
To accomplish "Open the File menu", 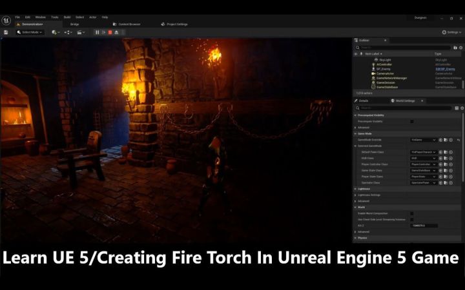I will click(17, 17).
